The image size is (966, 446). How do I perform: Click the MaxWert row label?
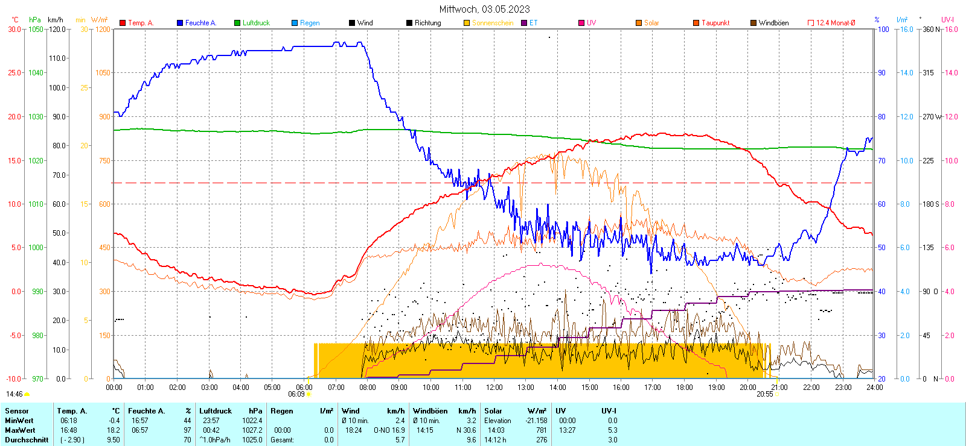point(20,430)
